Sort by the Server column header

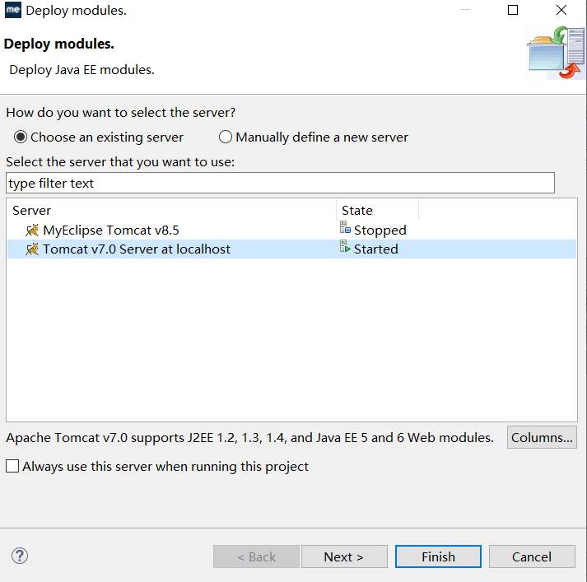pyautogui.click(x=170, y=211)
